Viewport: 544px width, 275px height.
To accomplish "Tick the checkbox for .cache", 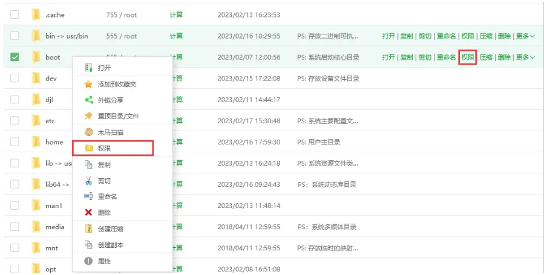I will pyautogui.click(x=15, y=15).
